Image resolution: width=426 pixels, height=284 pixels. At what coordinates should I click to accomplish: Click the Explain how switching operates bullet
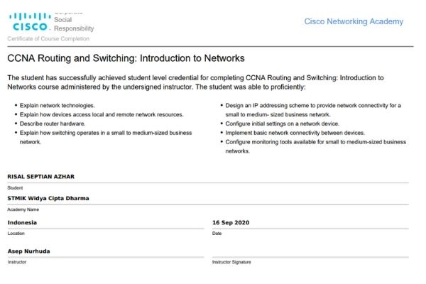[106, 137]
